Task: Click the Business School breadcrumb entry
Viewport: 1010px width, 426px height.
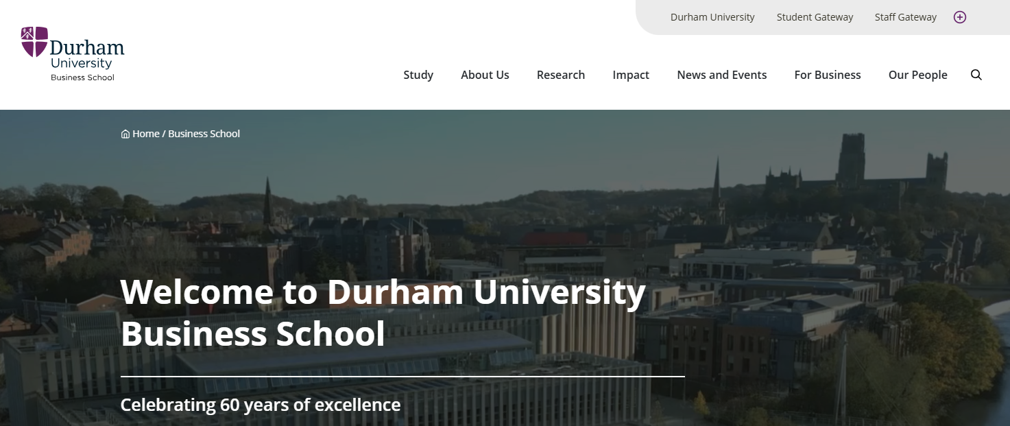Action: click(204, 134)
